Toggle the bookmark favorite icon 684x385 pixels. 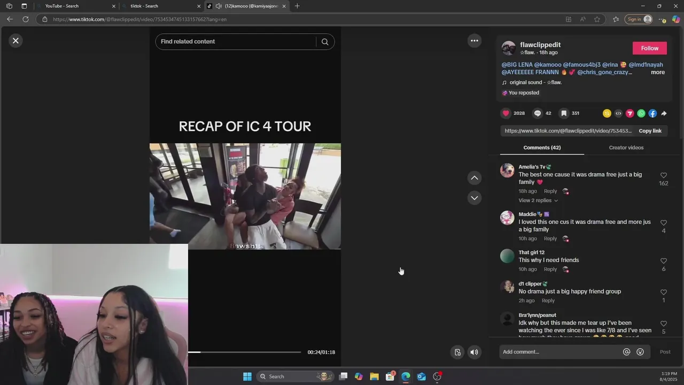pyautogui.click(x=564, y=113)
